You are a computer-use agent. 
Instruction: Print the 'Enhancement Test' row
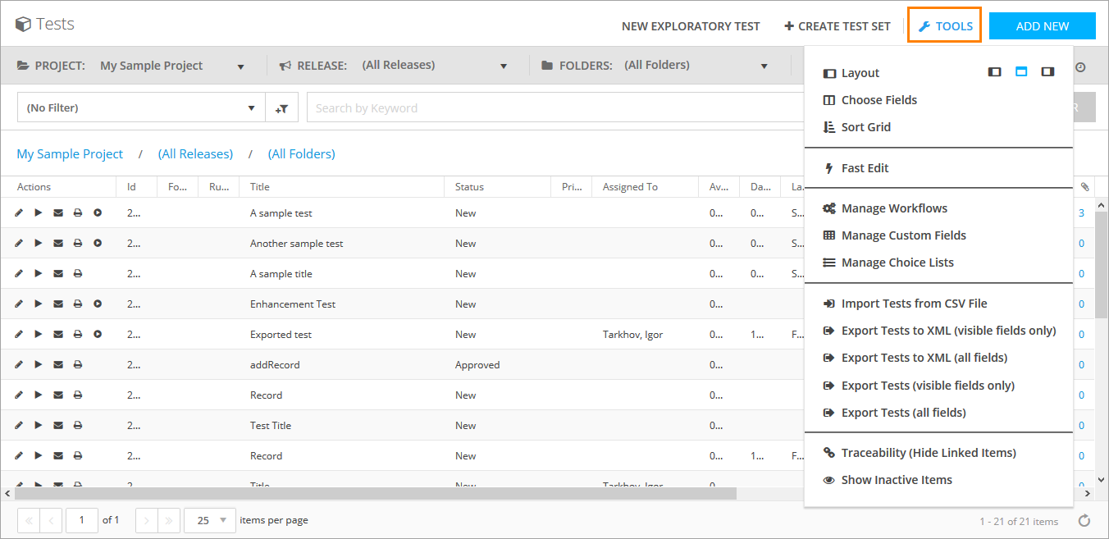click(x=78, y=304)
